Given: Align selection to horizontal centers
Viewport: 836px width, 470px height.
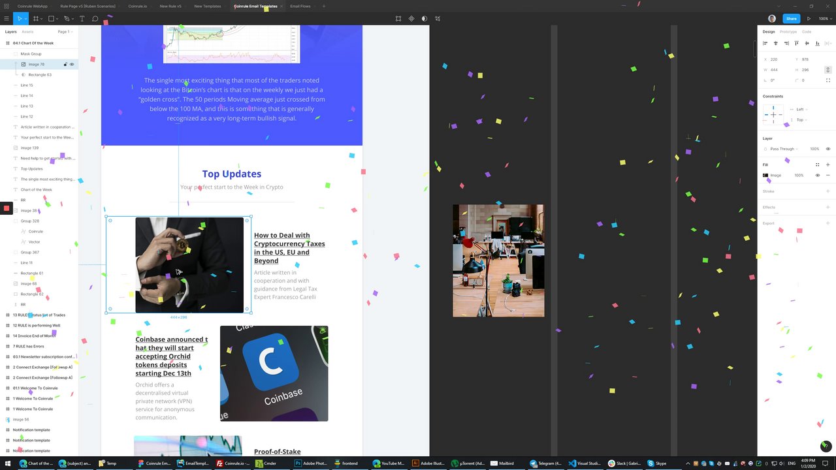Looking at the screenshot, I should (776, 43).
